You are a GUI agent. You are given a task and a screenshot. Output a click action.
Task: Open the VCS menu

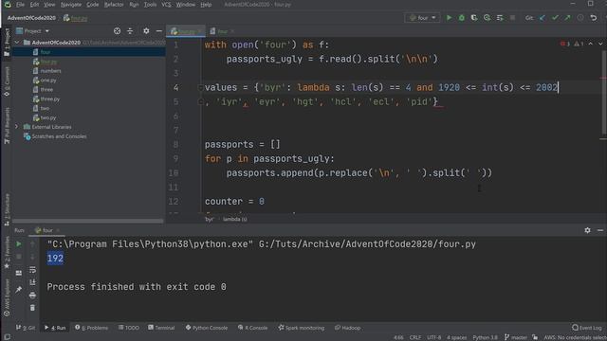[167, 5]
